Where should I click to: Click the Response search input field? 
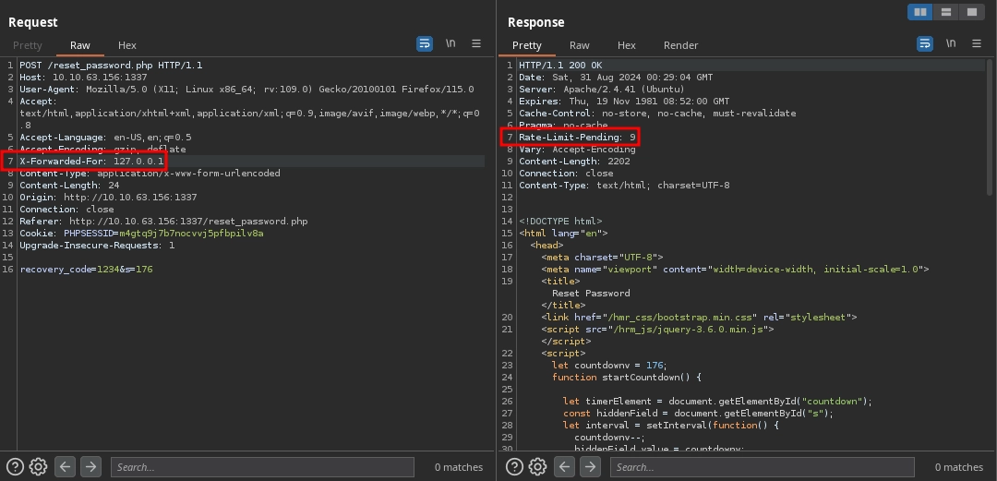pos(762,467)
